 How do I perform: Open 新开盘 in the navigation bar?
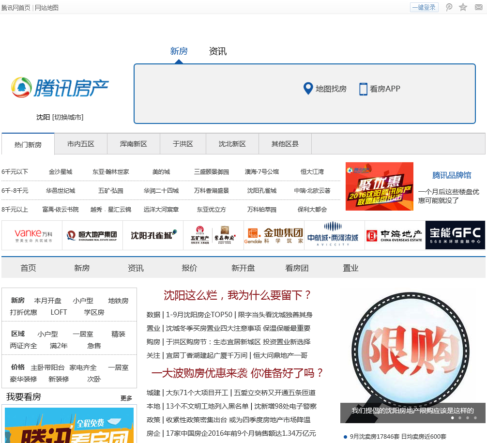[243, 268]
